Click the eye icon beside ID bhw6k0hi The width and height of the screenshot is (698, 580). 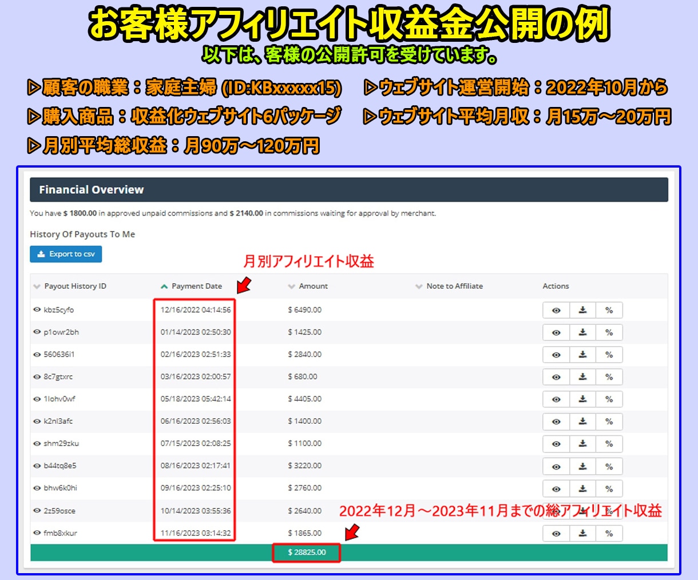point(37,488)
